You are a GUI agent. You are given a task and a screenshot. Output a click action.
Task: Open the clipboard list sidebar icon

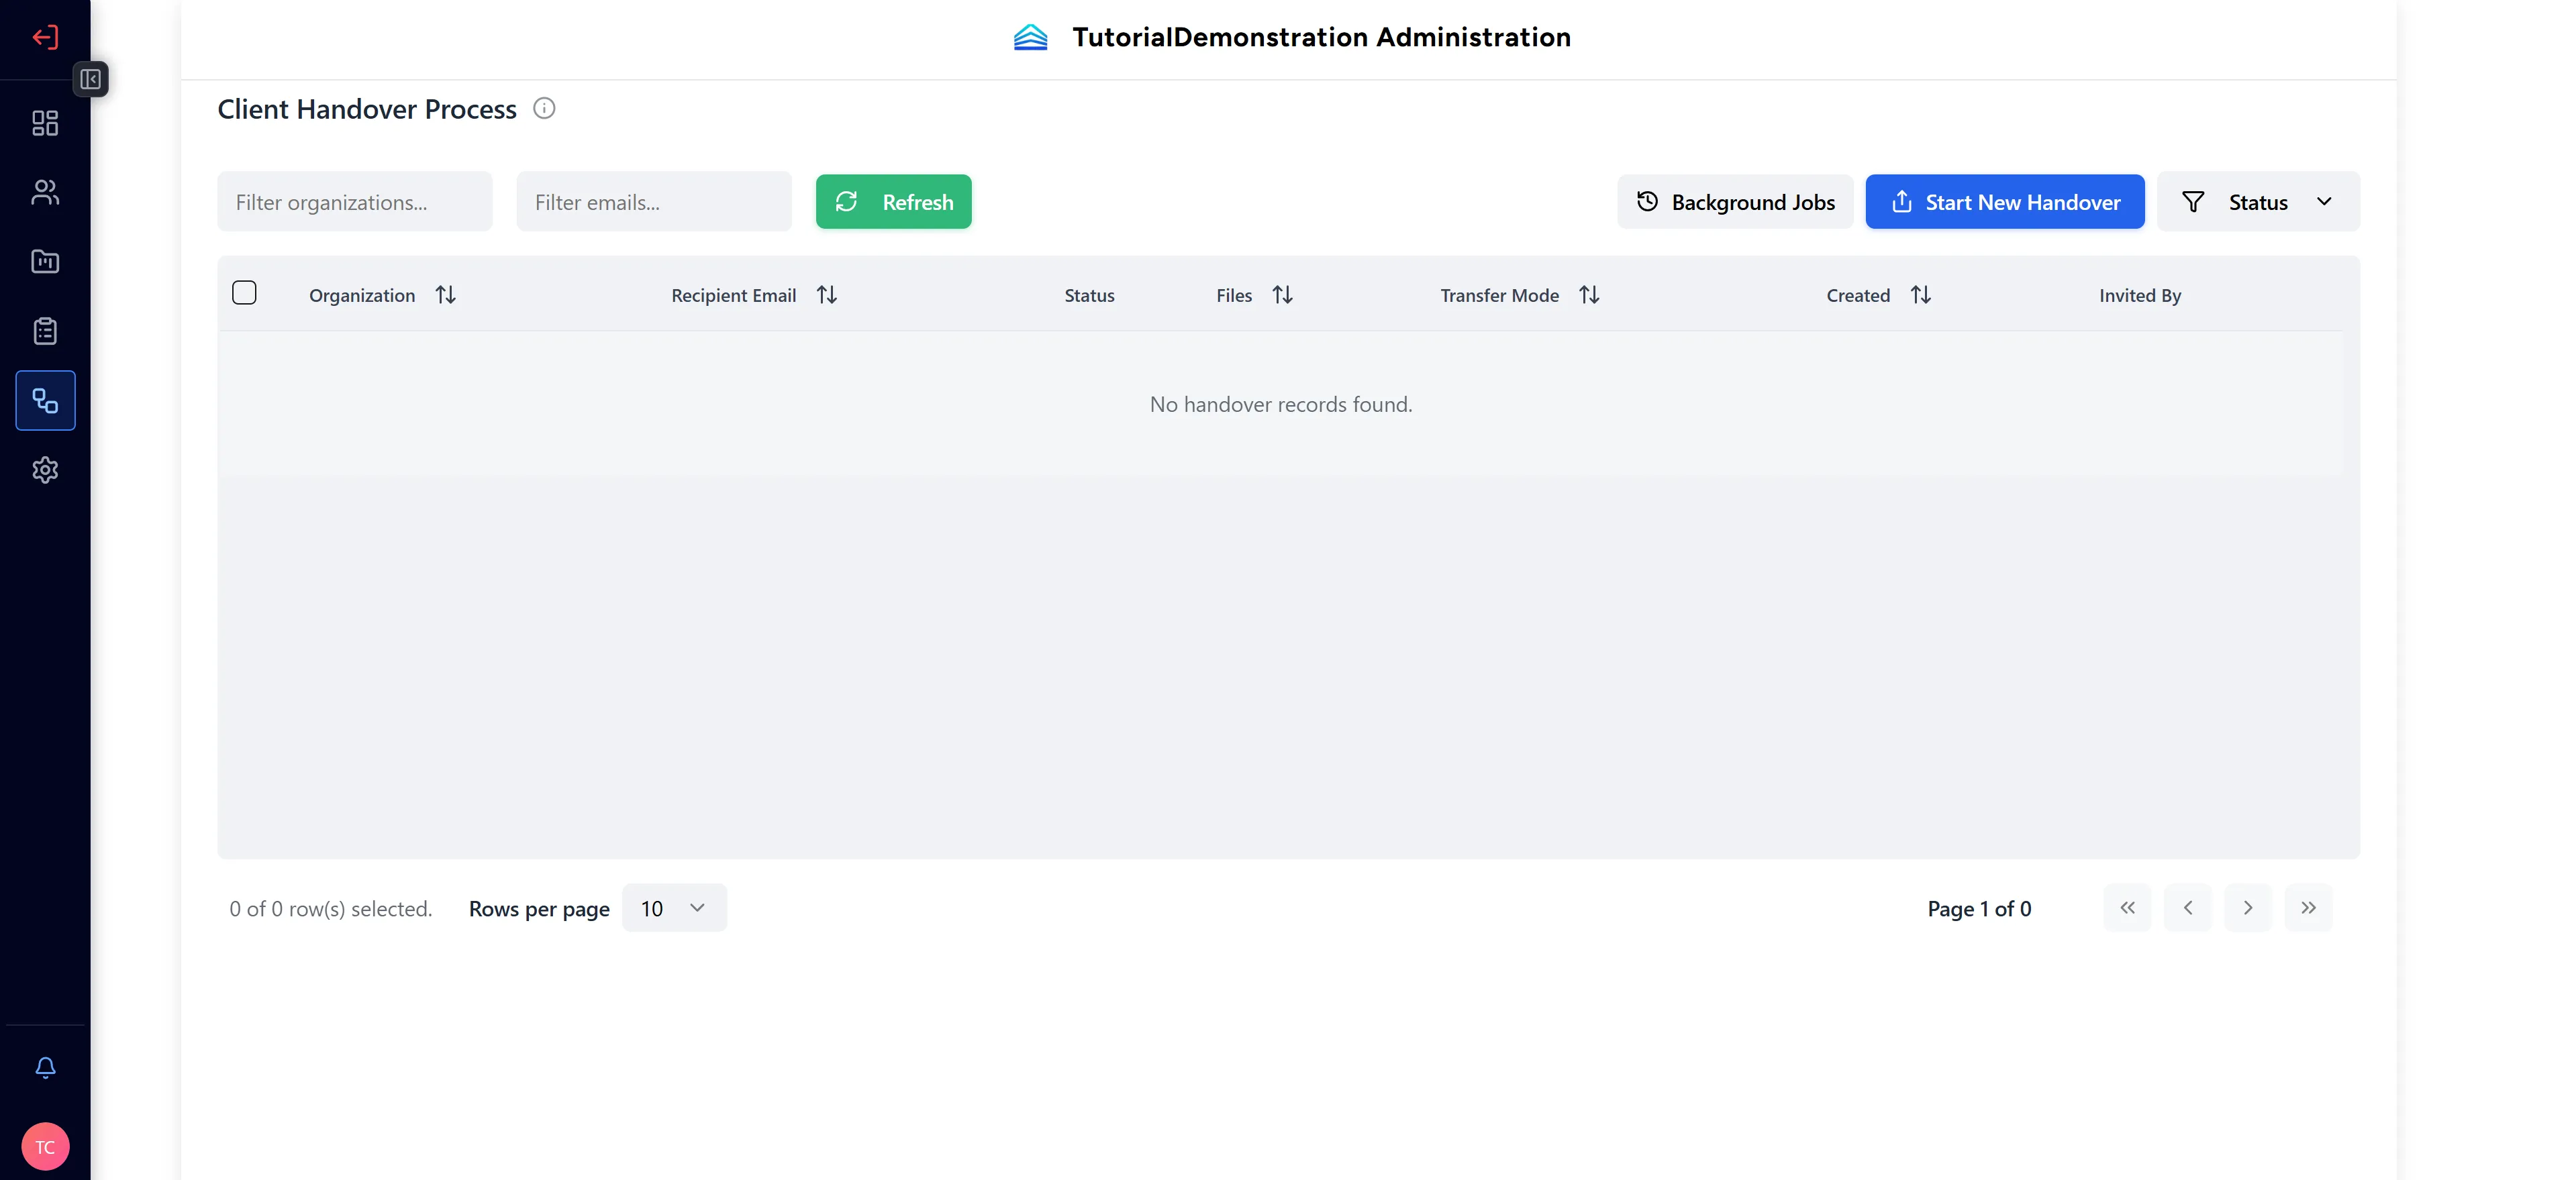(x=45, y=331)
